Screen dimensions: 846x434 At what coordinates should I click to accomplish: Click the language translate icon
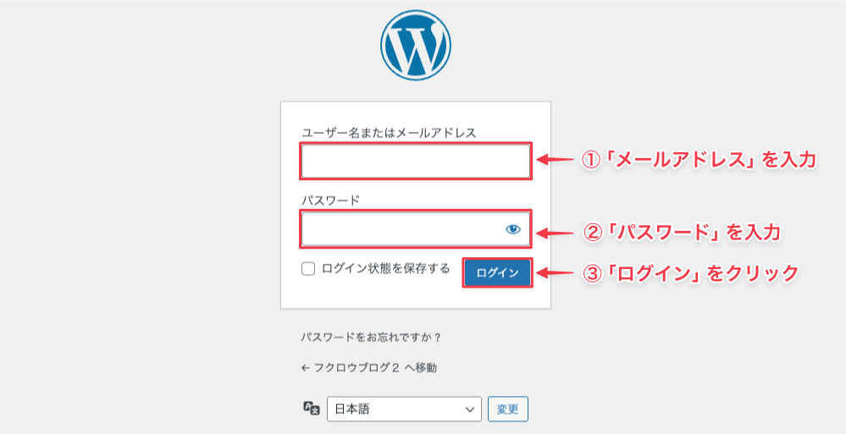point(312,408)
